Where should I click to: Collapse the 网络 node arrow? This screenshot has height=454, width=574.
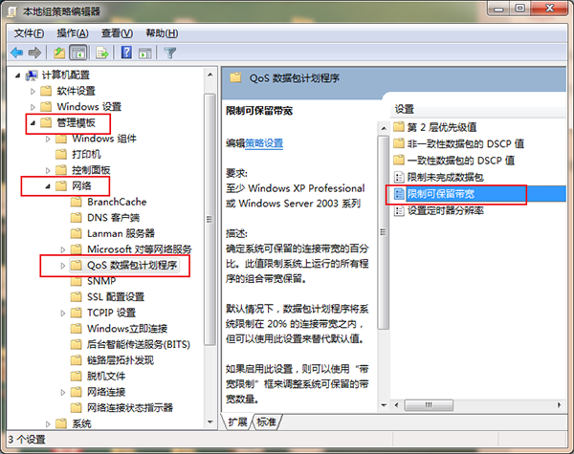click(x=48, y=186)
